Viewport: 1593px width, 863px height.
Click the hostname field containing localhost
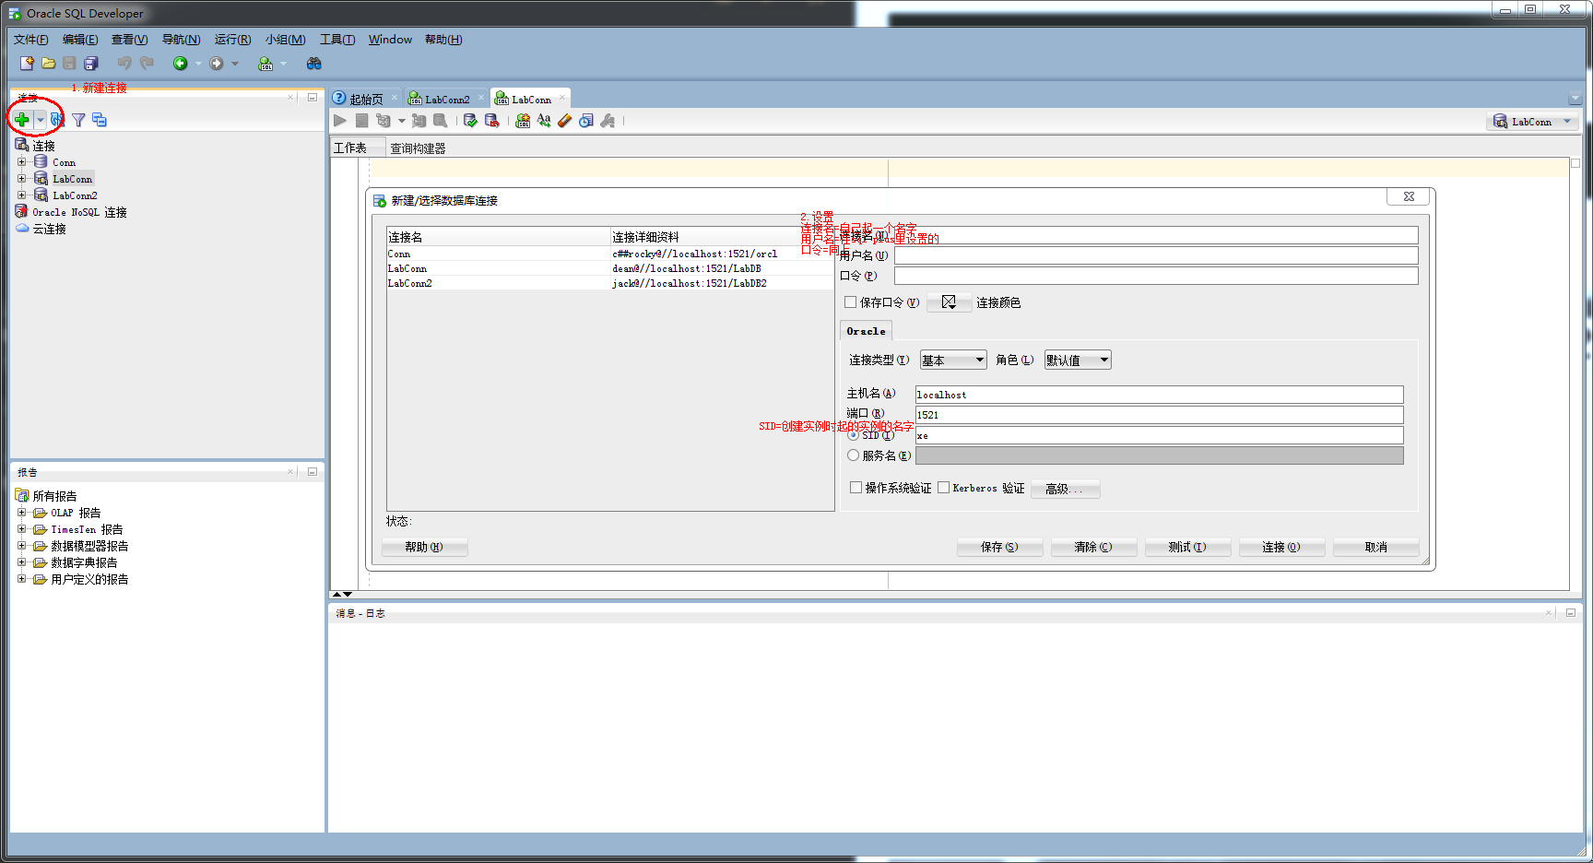point(1159,395)
